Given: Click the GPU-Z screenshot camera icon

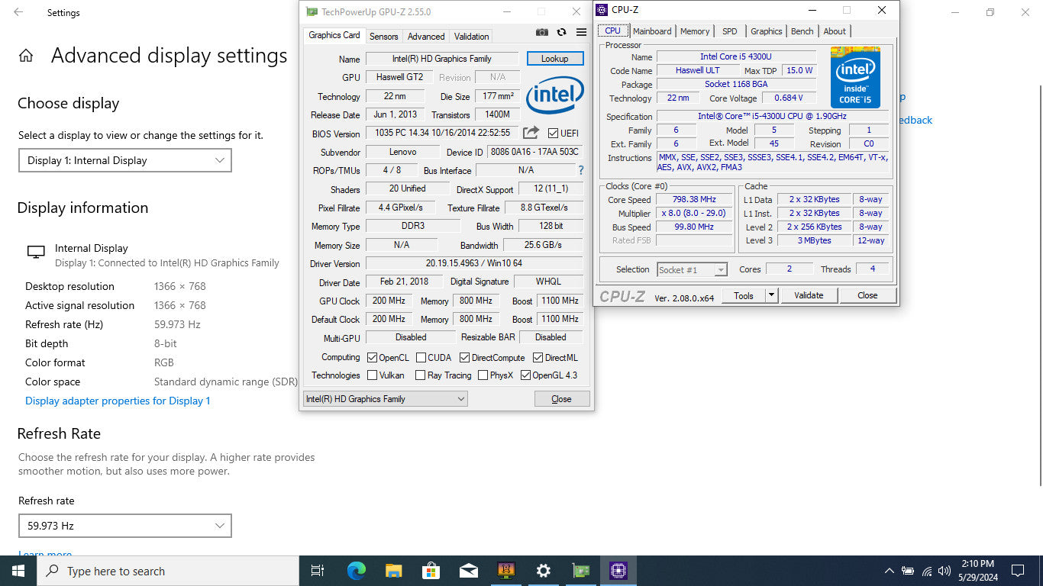Looking at the screenshot, I should 542,32.
